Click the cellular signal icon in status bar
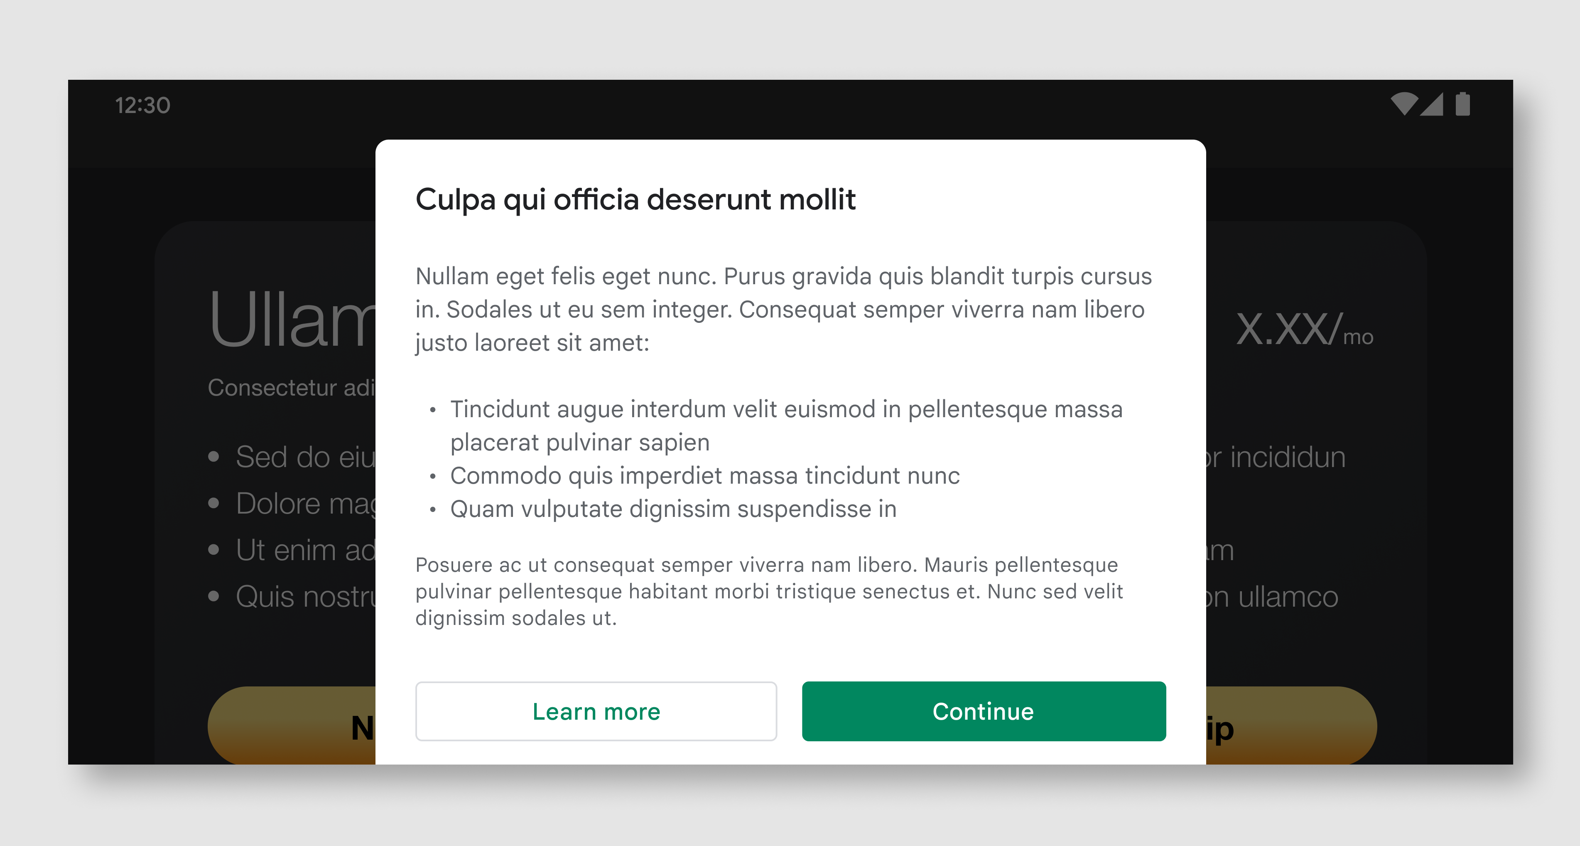Viewport: 1580px width, 846px height. pos(1432,104)
